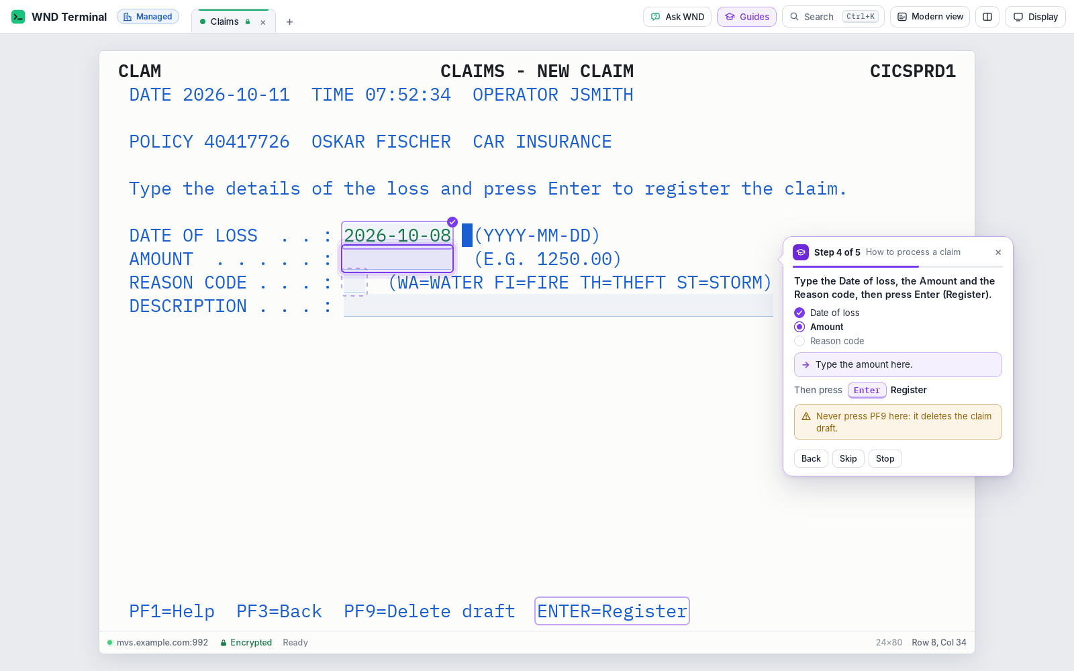
Task: Click the 'Row 8, Col 34' cursor position
Action: (x=939, y=643)
